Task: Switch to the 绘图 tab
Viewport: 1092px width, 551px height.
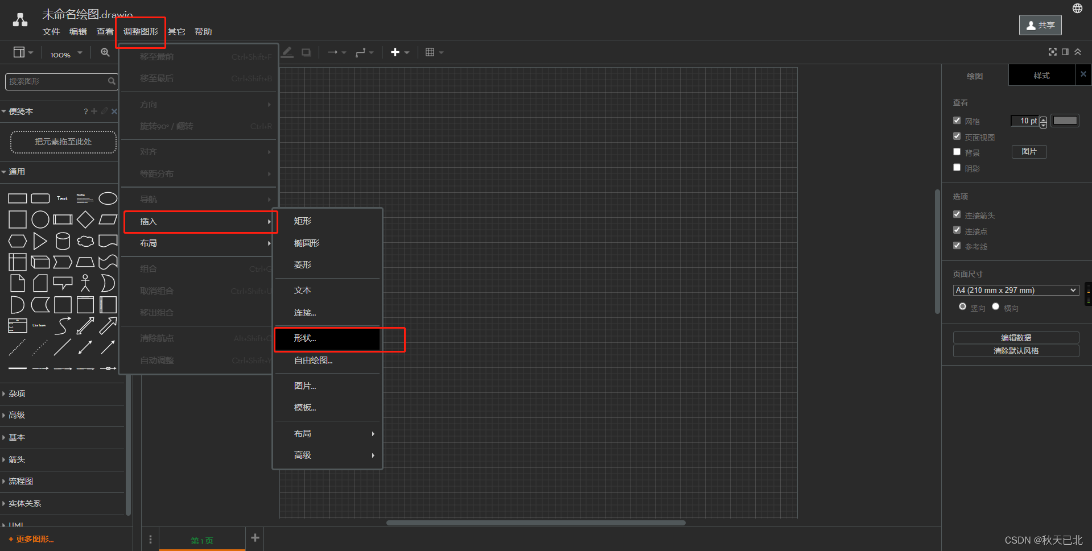Action: click(x=975, y=76)
